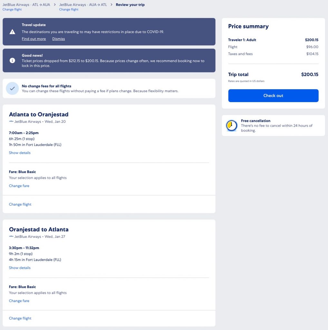
Task: Select the Review your trip breadcrumb step
Action: click(x=130, y=5)
